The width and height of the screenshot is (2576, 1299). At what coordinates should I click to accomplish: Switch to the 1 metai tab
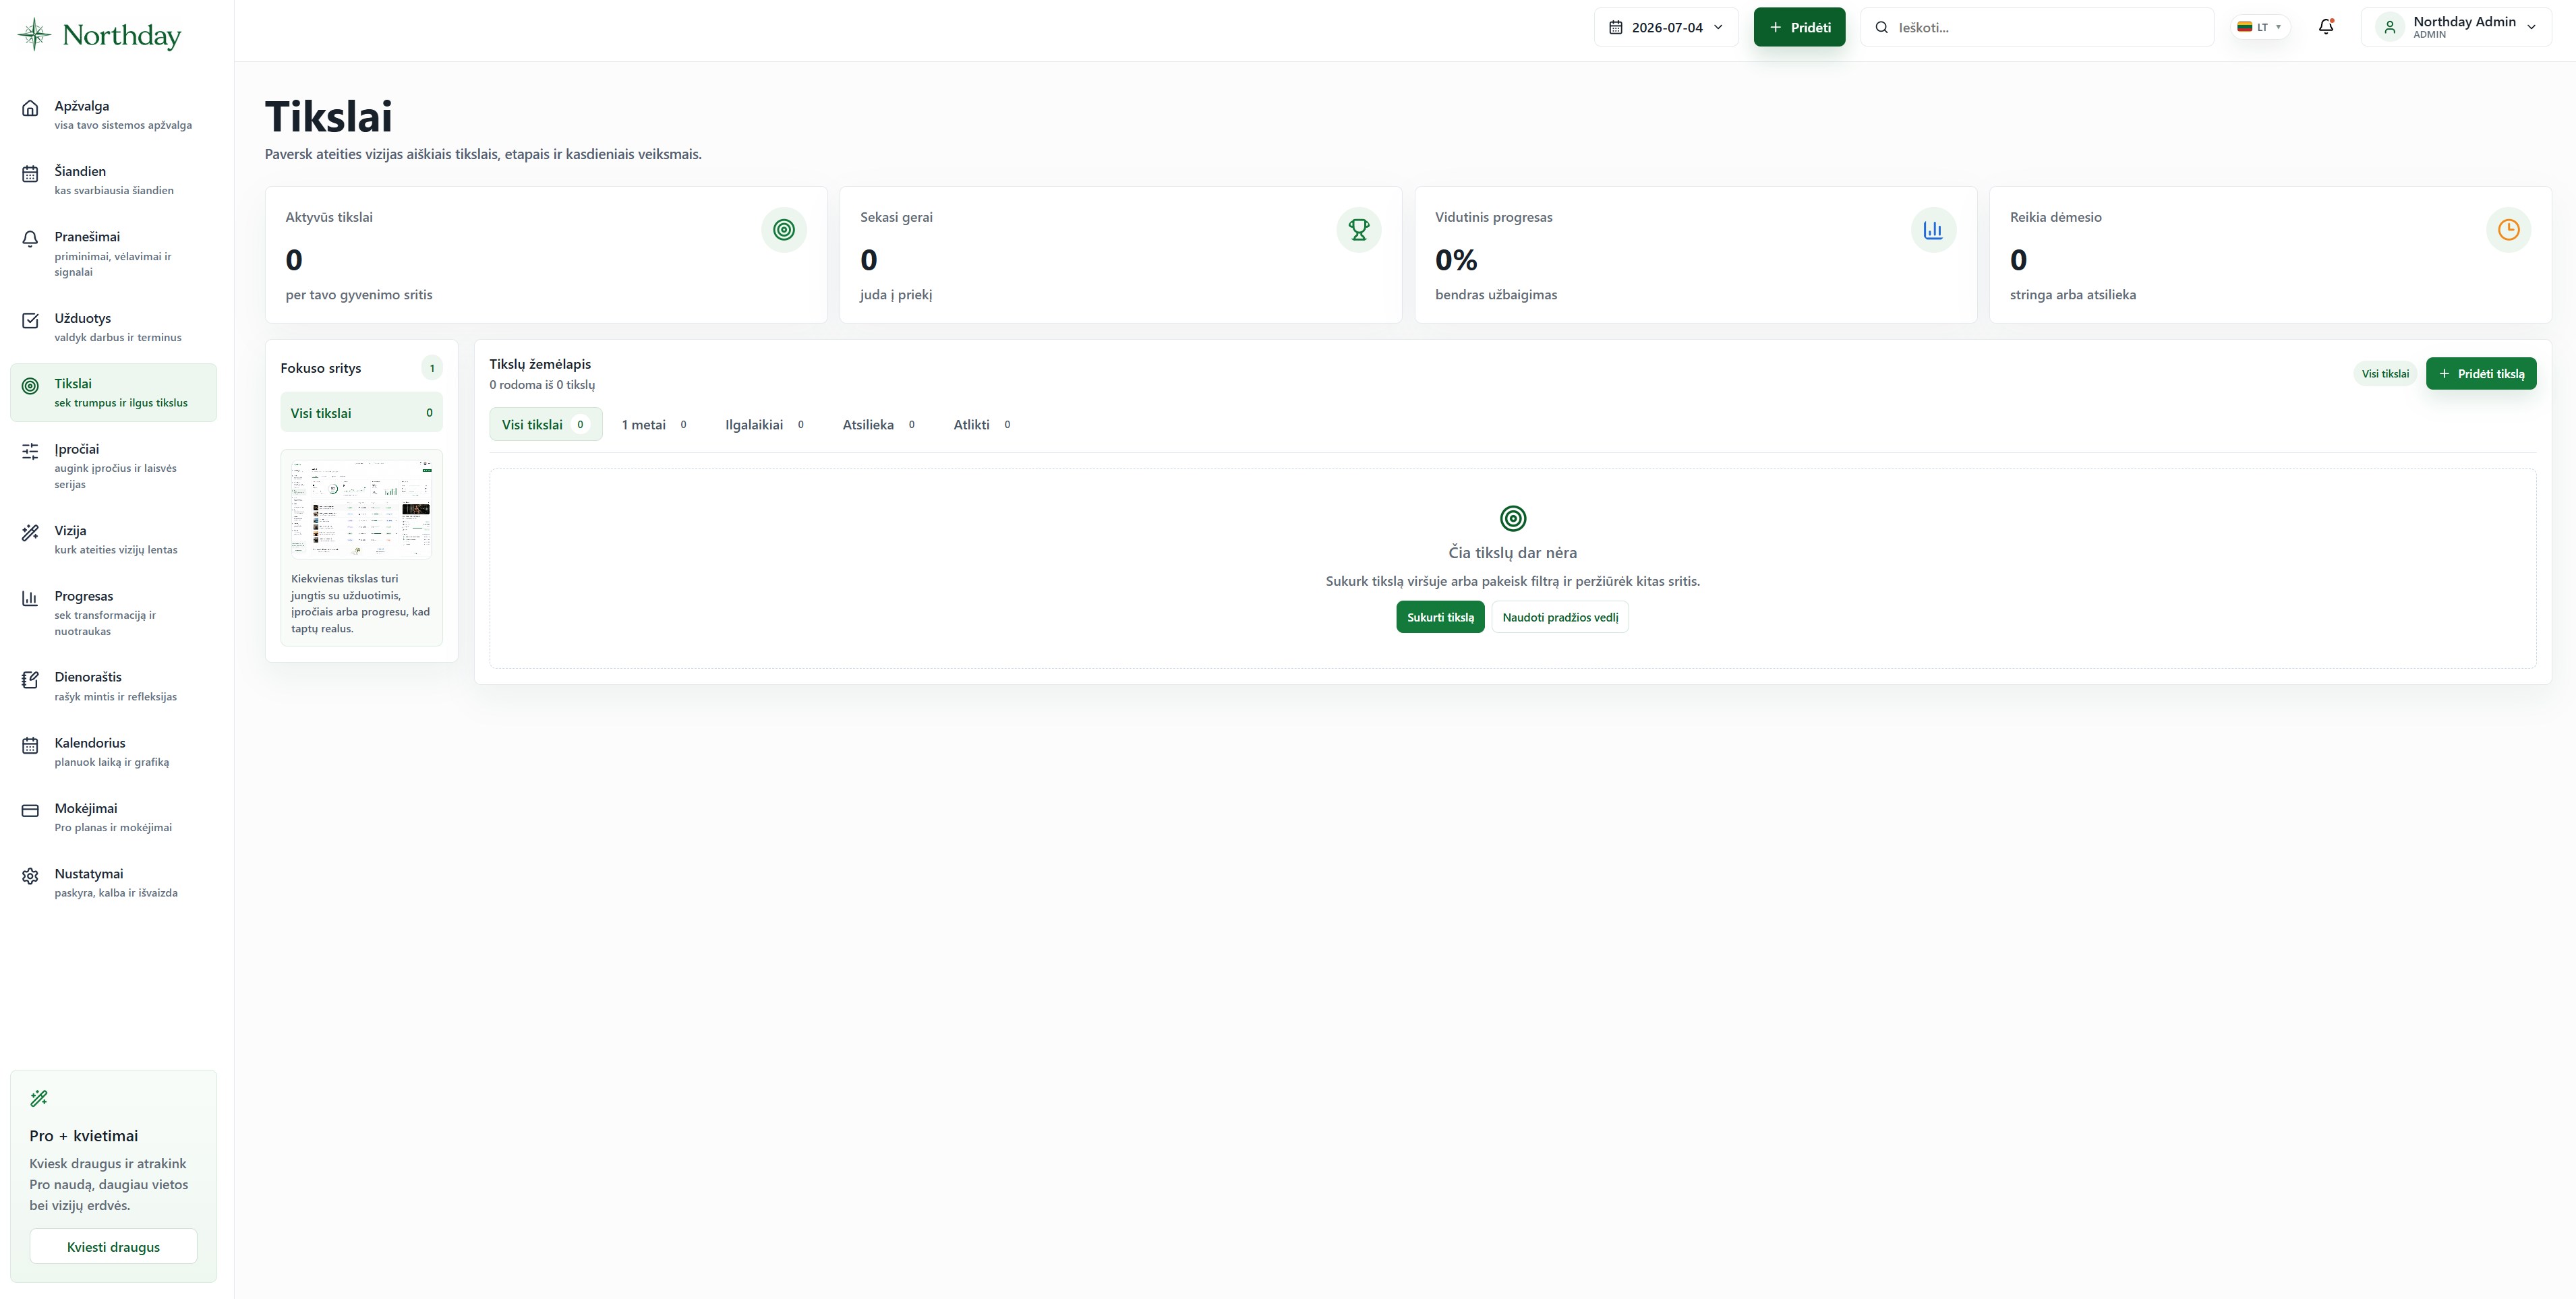(654, 424)
